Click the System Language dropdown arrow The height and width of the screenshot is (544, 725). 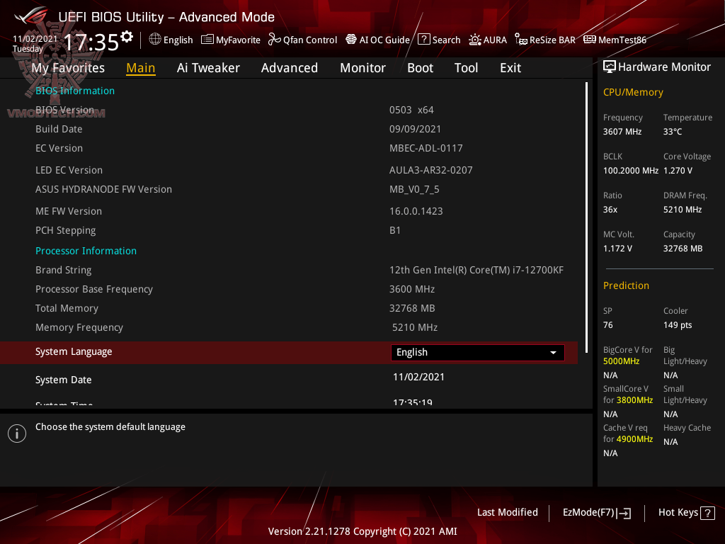[553, 353]
